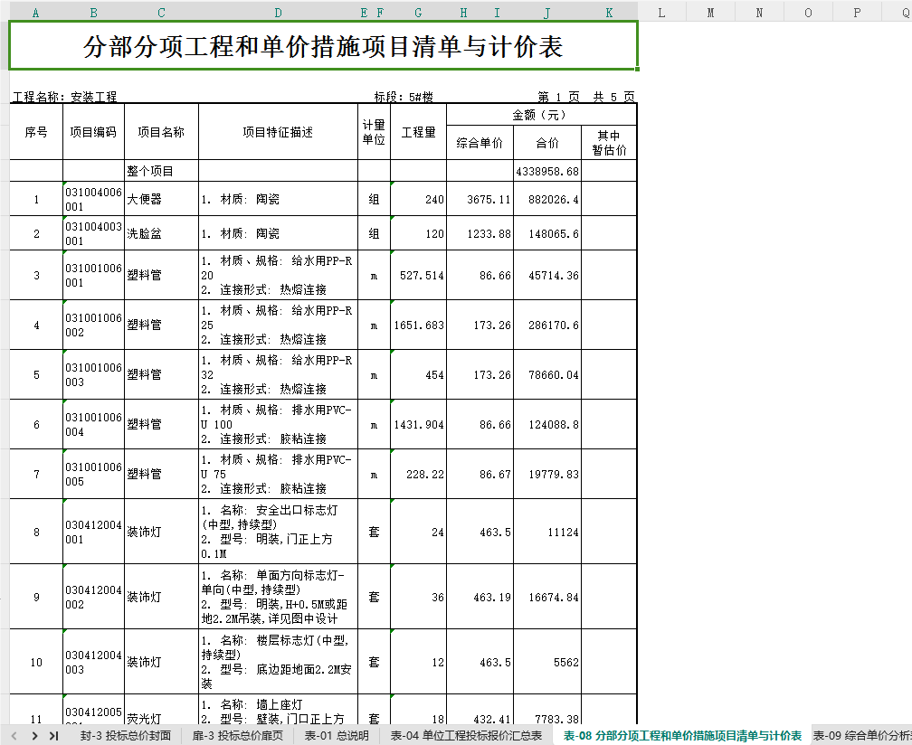Viewport: 912px width, 745px height.
Task: Go to the previous sheet tab arrow
Action: (x=14, y=736)
